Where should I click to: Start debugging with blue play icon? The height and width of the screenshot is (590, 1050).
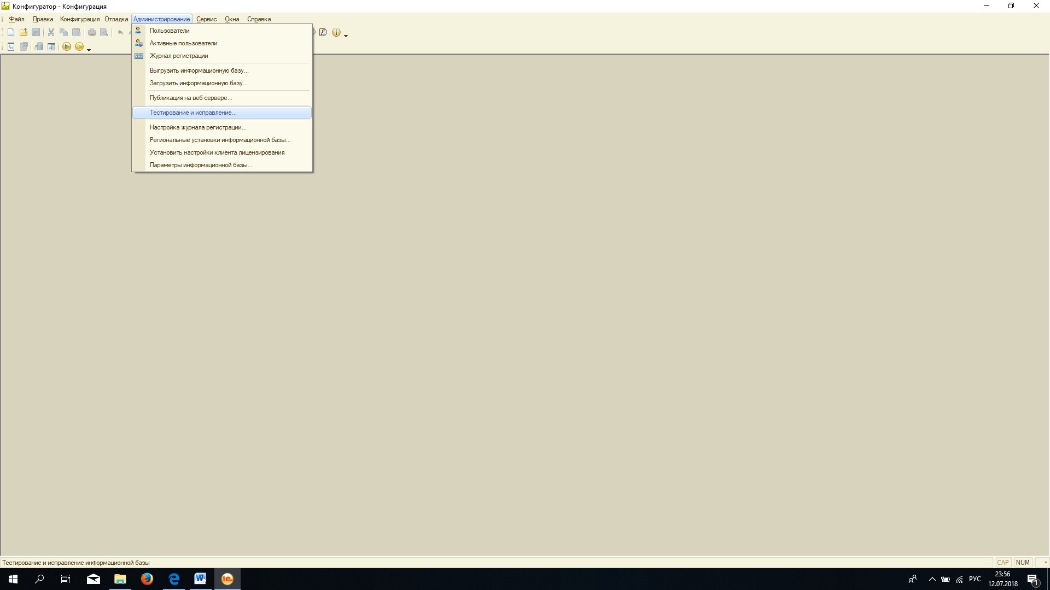[66, 47]
